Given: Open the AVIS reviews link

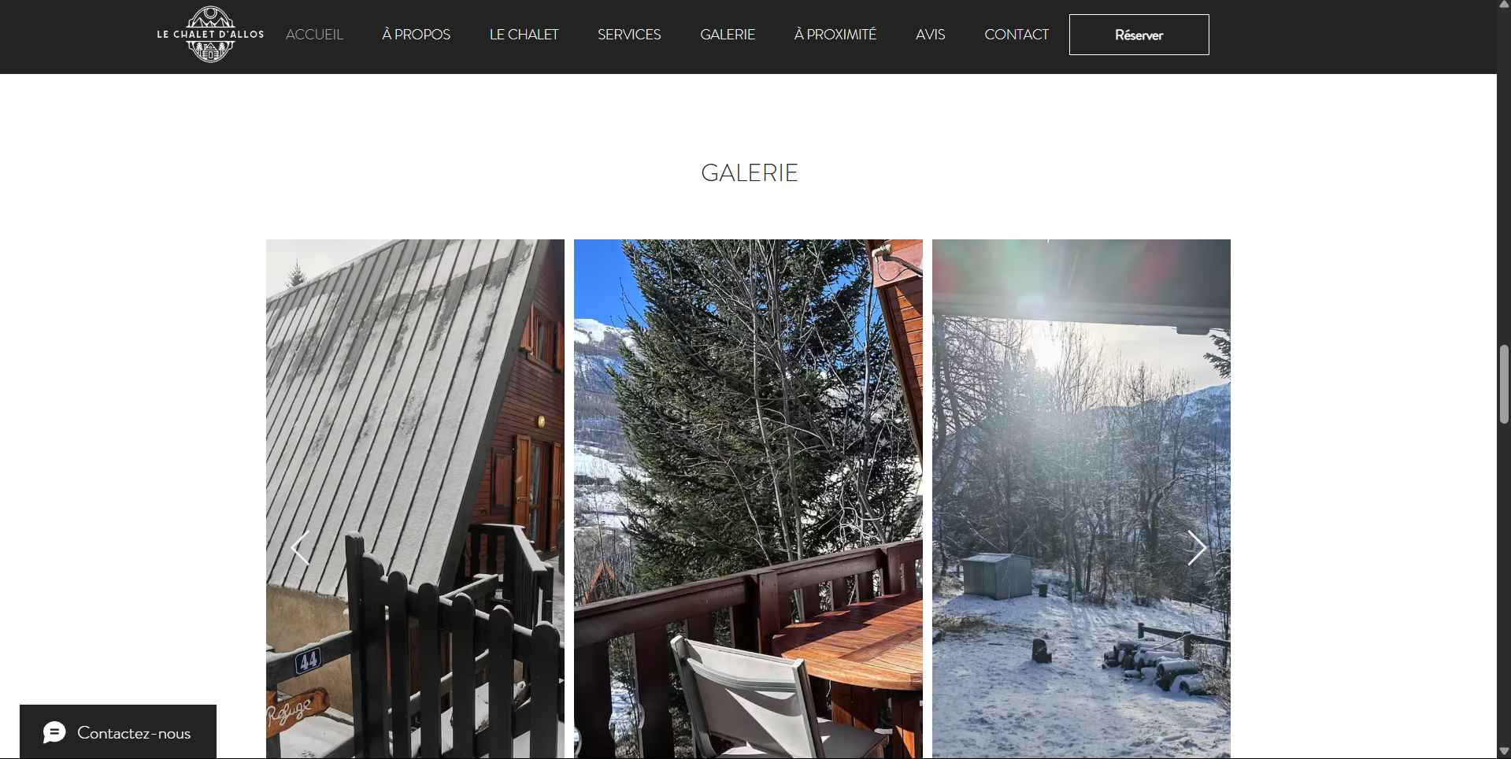Looking at the screenshot, I should 930,35.
